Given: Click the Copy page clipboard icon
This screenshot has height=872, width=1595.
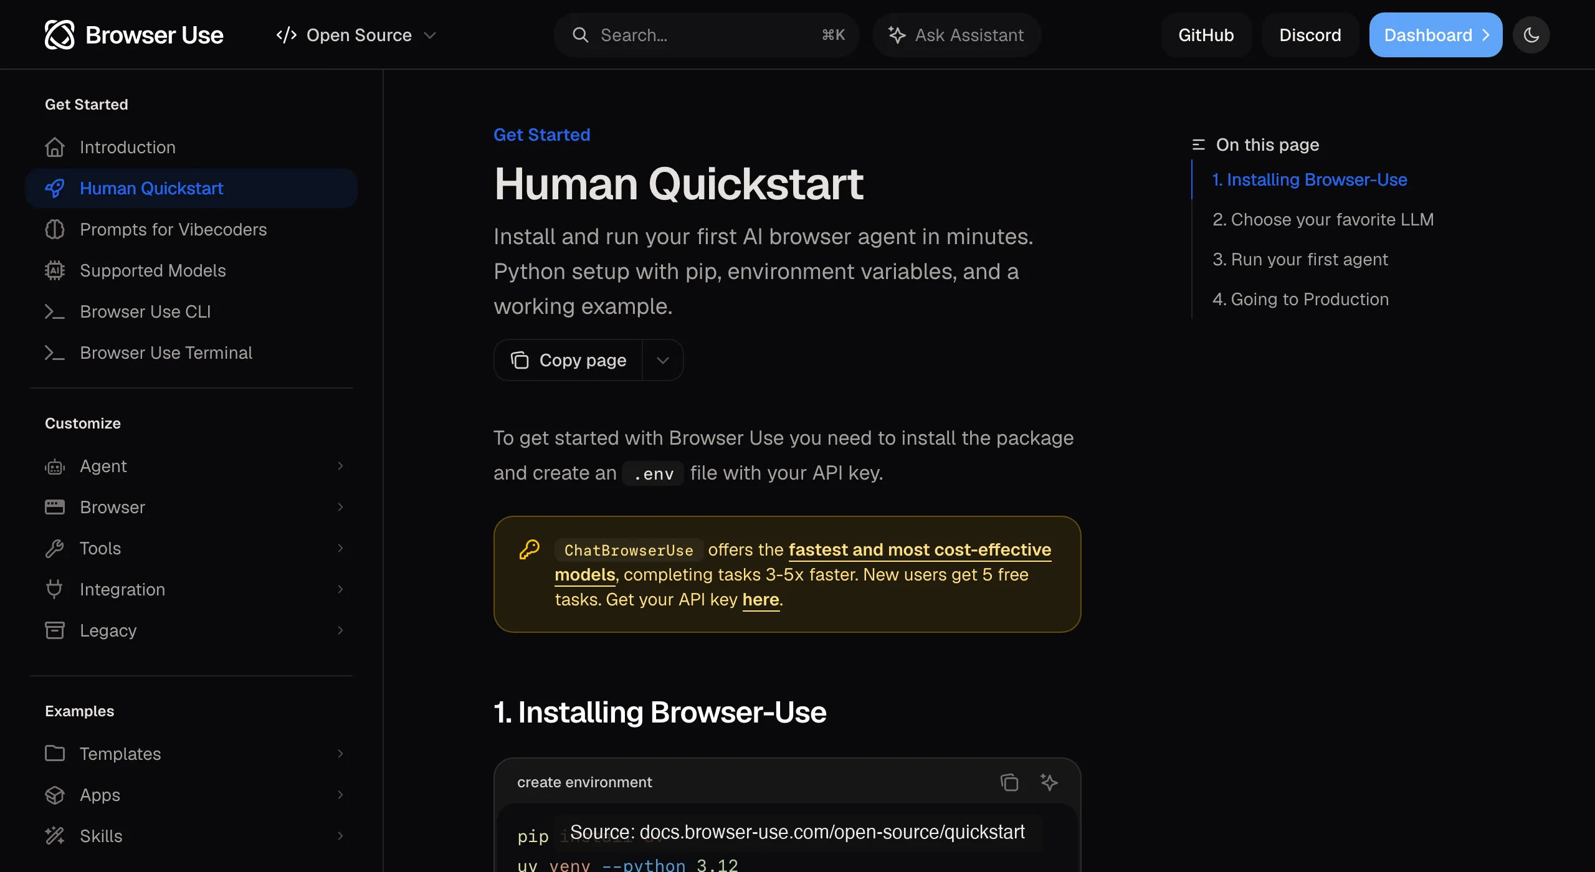Looking at the screenshot, I should (520, 360).
